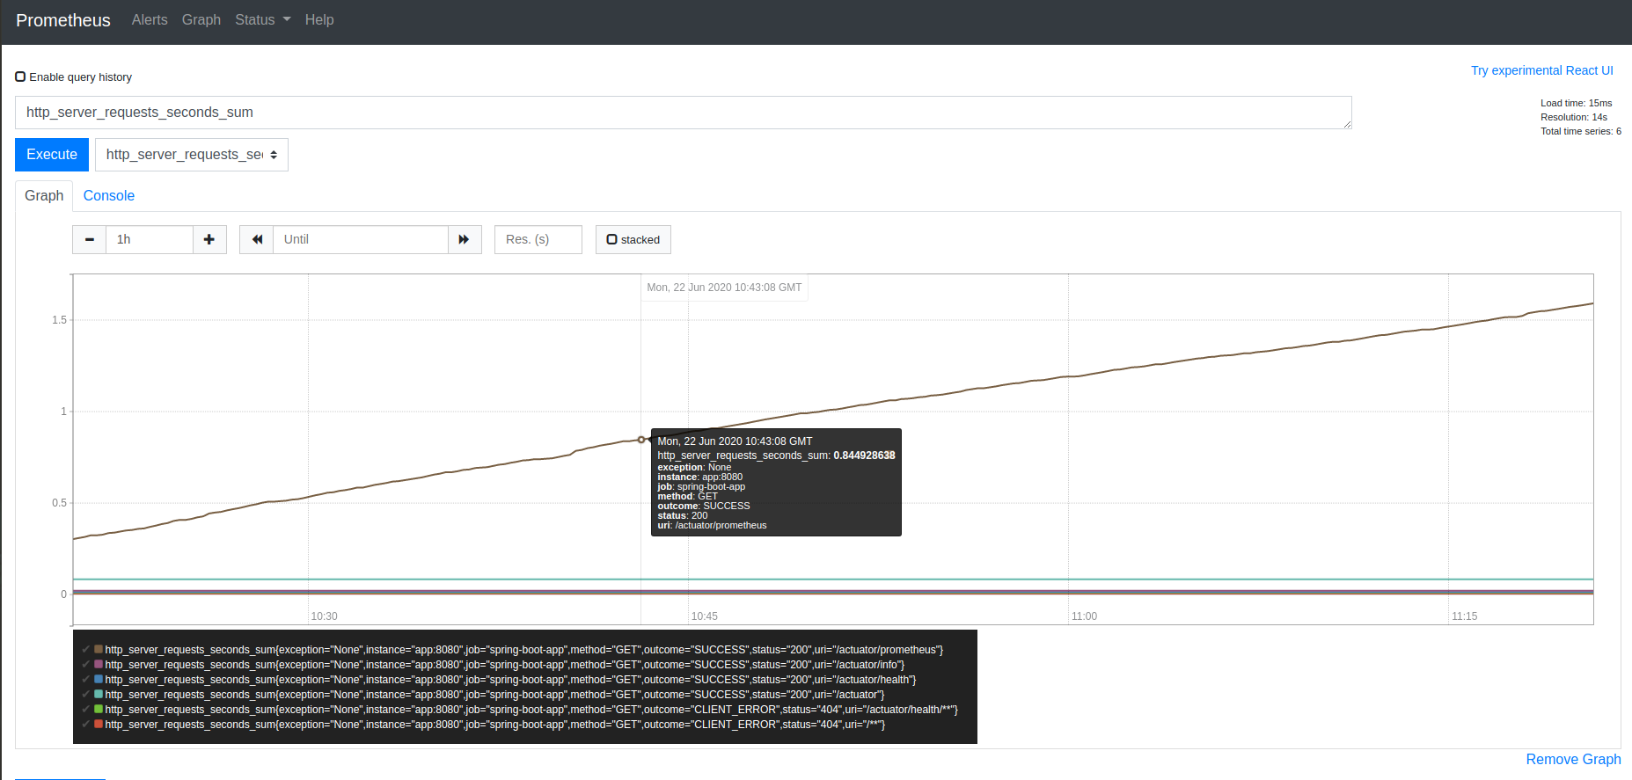The width and height of the screenshot is (1632, 780).
Task: Enable query history checkbox
Action: click(20, 77)
